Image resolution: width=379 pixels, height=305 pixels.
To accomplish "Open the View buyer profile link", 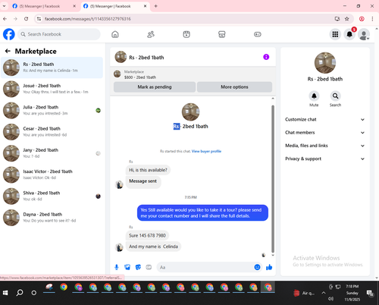I will 206,151.
